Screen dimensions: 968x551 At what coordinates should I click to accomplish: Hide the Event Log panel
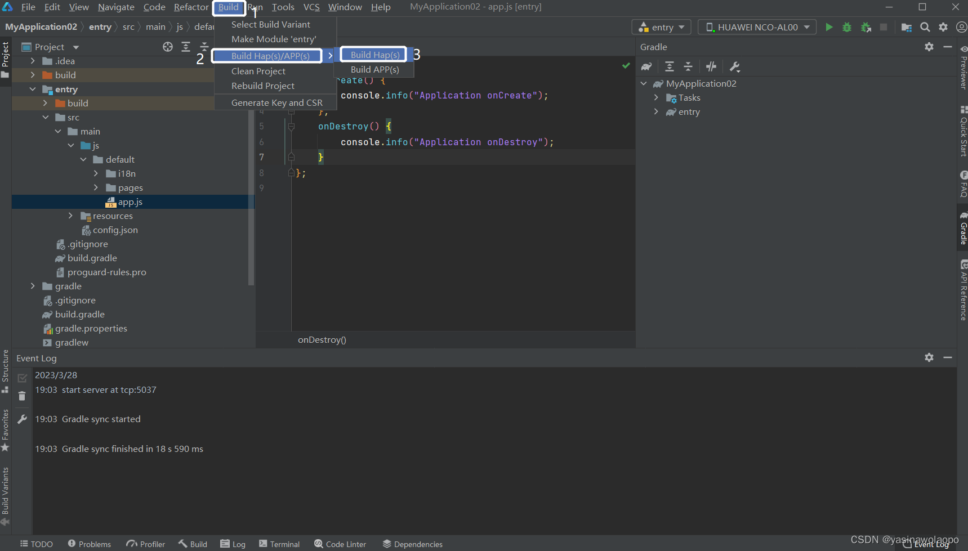pyautogui.click(x=948, y=357)
